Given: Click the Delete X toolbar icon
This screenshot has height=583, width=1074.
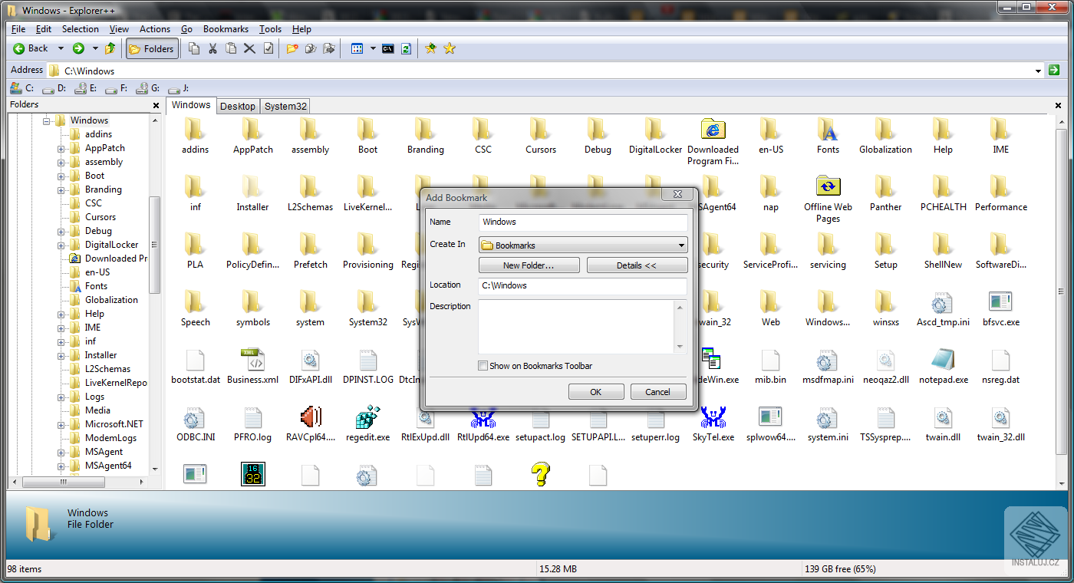Looking at the screenshot, I should [x=249, y=48].
